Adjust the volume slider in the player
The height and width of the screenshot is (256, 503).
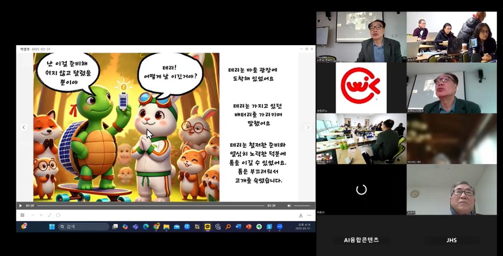click(x=302, y=206)
